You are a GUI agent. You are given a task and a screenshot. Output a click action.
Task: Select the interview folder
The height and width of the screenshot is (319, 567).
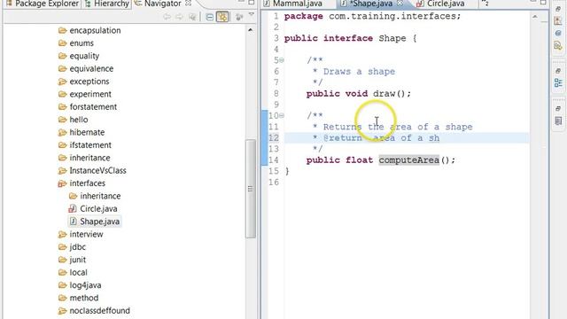(86, 234)
